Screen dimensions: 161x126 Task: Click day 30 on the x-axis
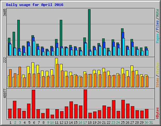pyautogui.click(x=146, y=123)
